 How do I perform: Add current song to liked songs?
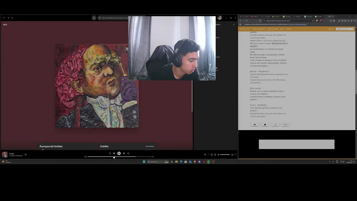25,154
